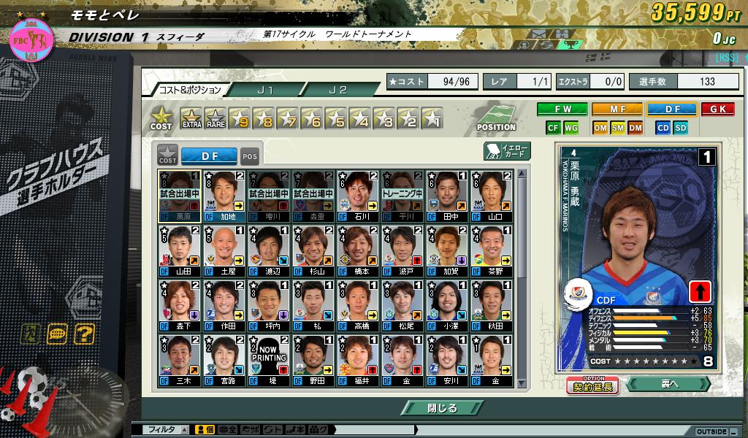Select the 1-star cost filter icon
The height and width of the screenshot is (438, 748).
[x=432, y=119]
